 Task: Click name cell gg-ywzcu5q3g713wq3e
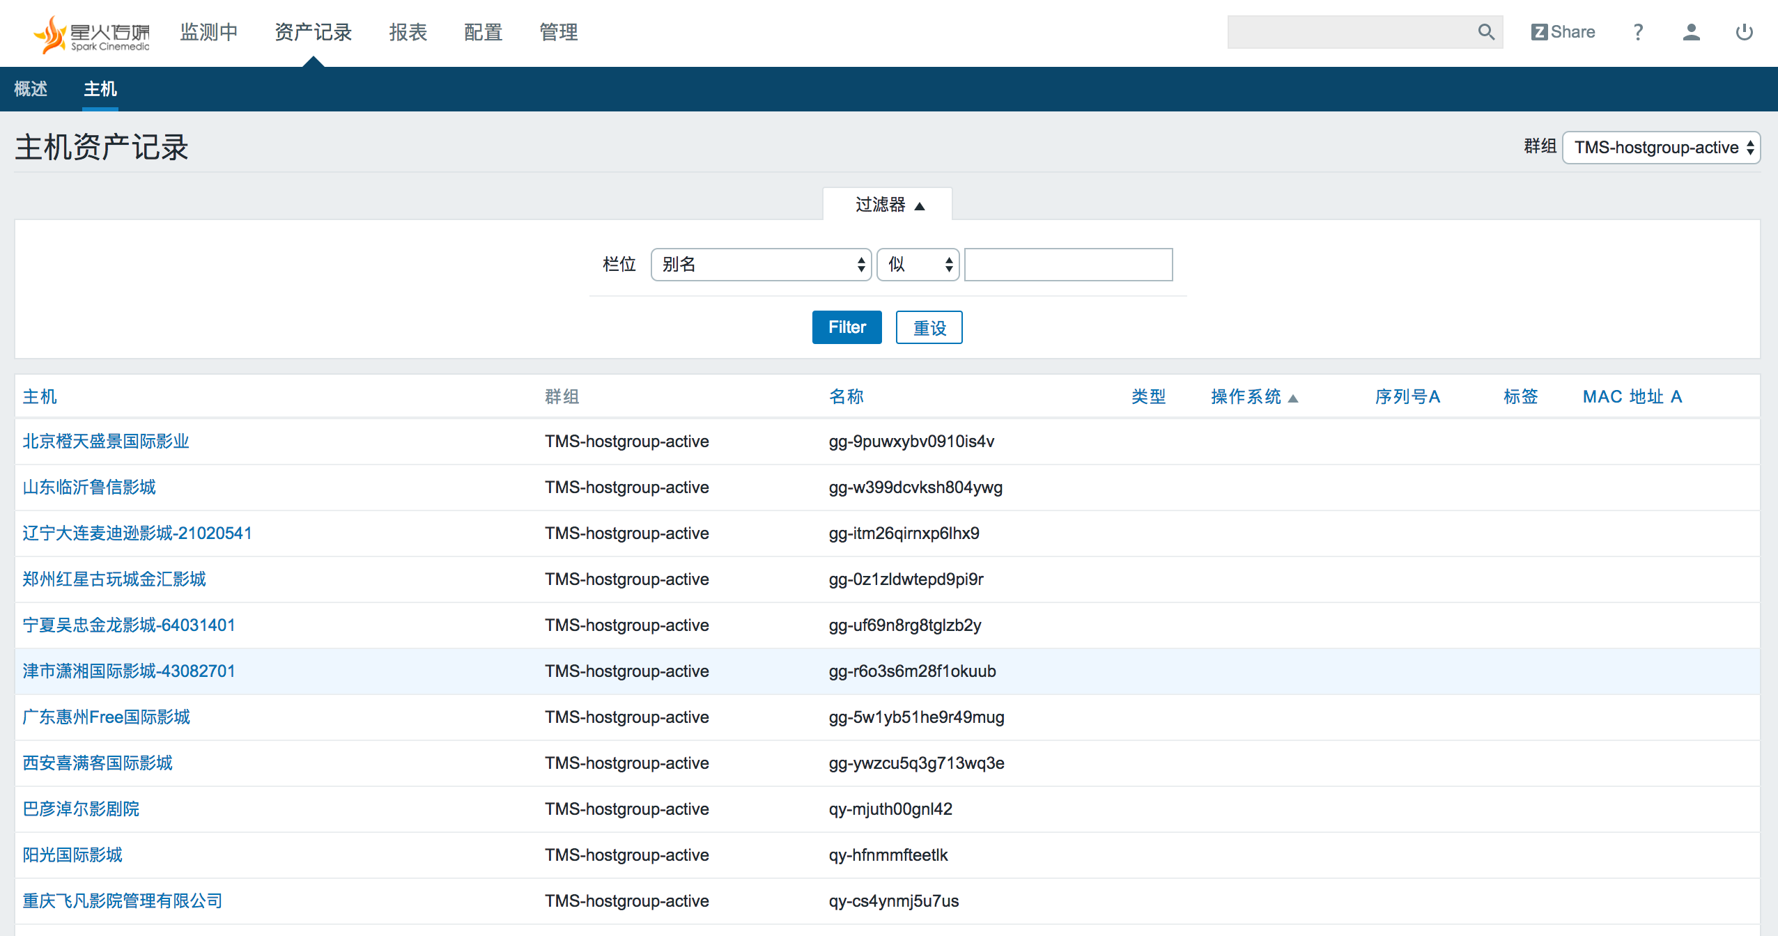(916, 763)
